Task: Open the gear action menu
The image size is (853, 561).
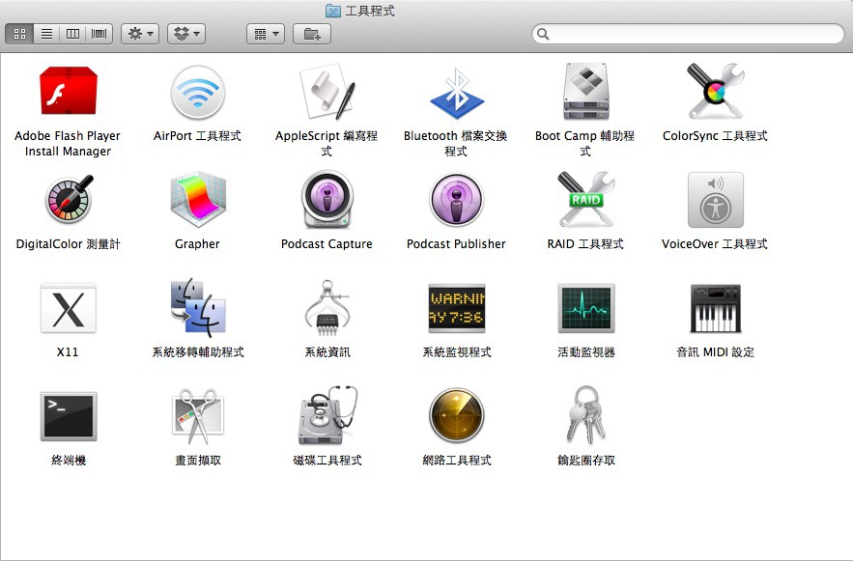Action: pyautogui.click(x=140, y=34)
